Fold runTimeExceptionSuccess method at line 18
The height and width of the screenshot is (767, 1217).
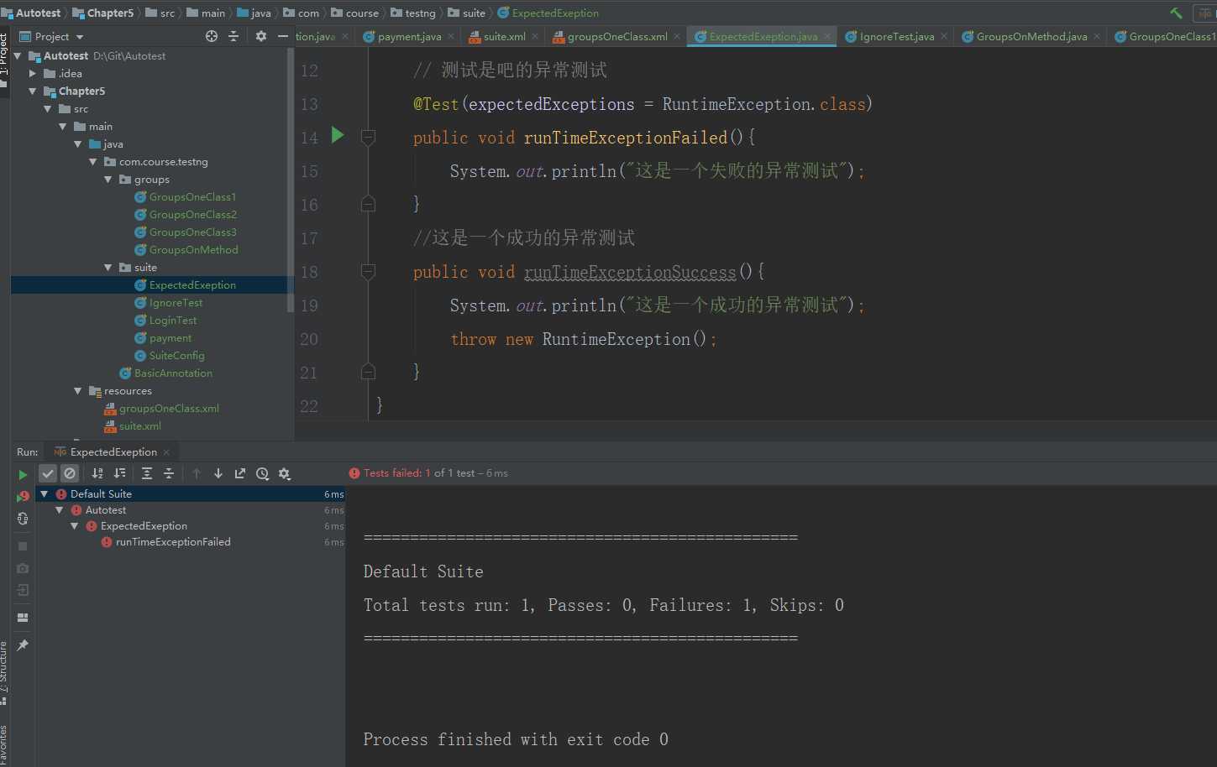368,270
